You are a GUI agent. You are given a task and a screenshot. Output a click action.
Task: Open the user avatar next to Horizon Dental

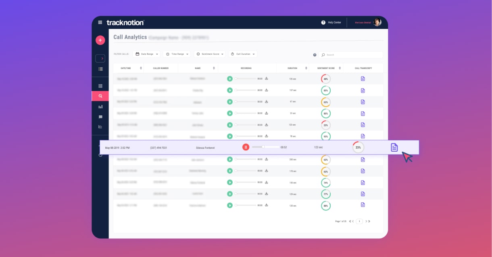pos(377,23)
